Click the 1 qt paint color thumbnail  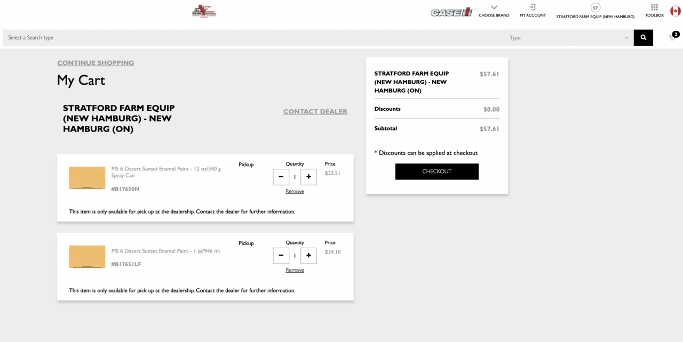(87, 257)
